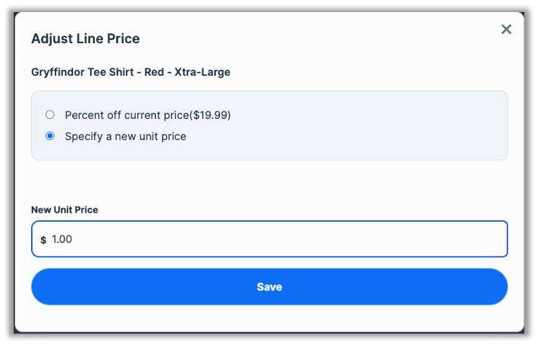
Task: Click the 'Percent off current price' label text
Action: 126,115
